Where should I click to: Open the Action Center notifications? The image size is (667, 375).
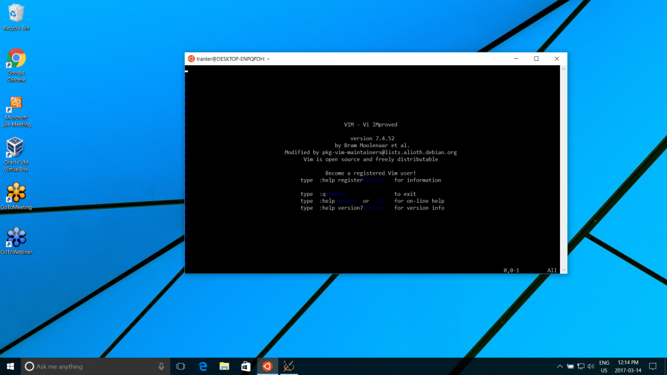(653, 367)
